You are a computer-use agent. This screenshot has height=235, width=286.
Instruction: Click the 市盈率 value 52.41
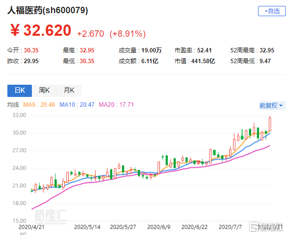pyautogui.click(x=204, y=50)
